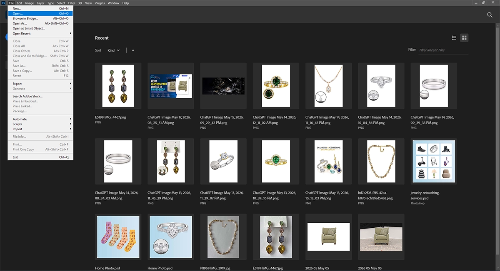This screenshot has height=271, width=500.
Task: Click the Recent section heading
Action: [102, 38]
